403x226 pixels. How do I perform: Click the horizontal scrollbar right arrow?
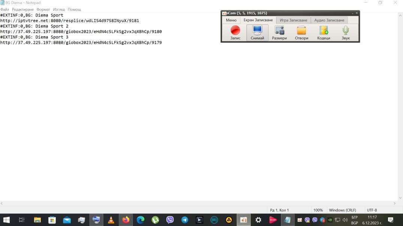coord(395,203)
